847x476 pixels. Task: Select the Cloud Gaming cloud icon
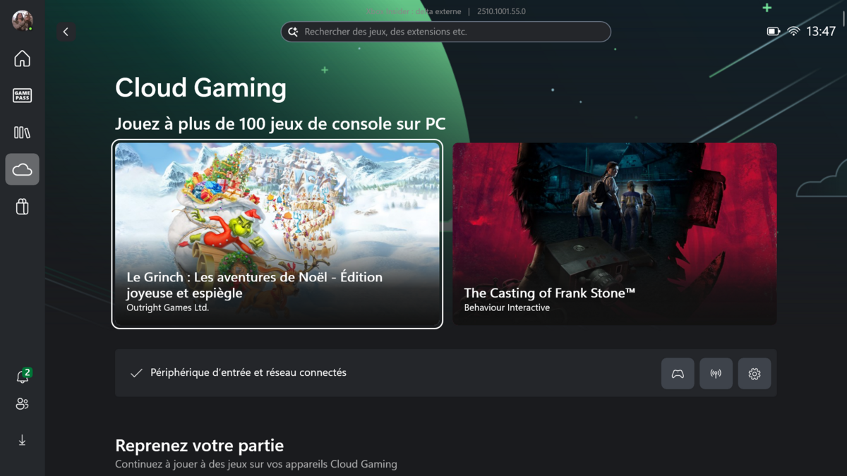tap(22, 169)
